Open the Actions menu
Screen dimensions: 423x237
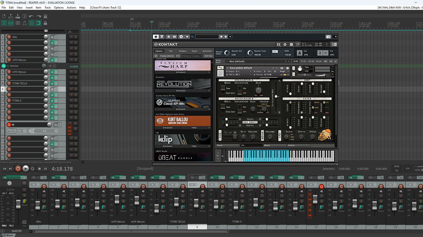pos(71,7)
